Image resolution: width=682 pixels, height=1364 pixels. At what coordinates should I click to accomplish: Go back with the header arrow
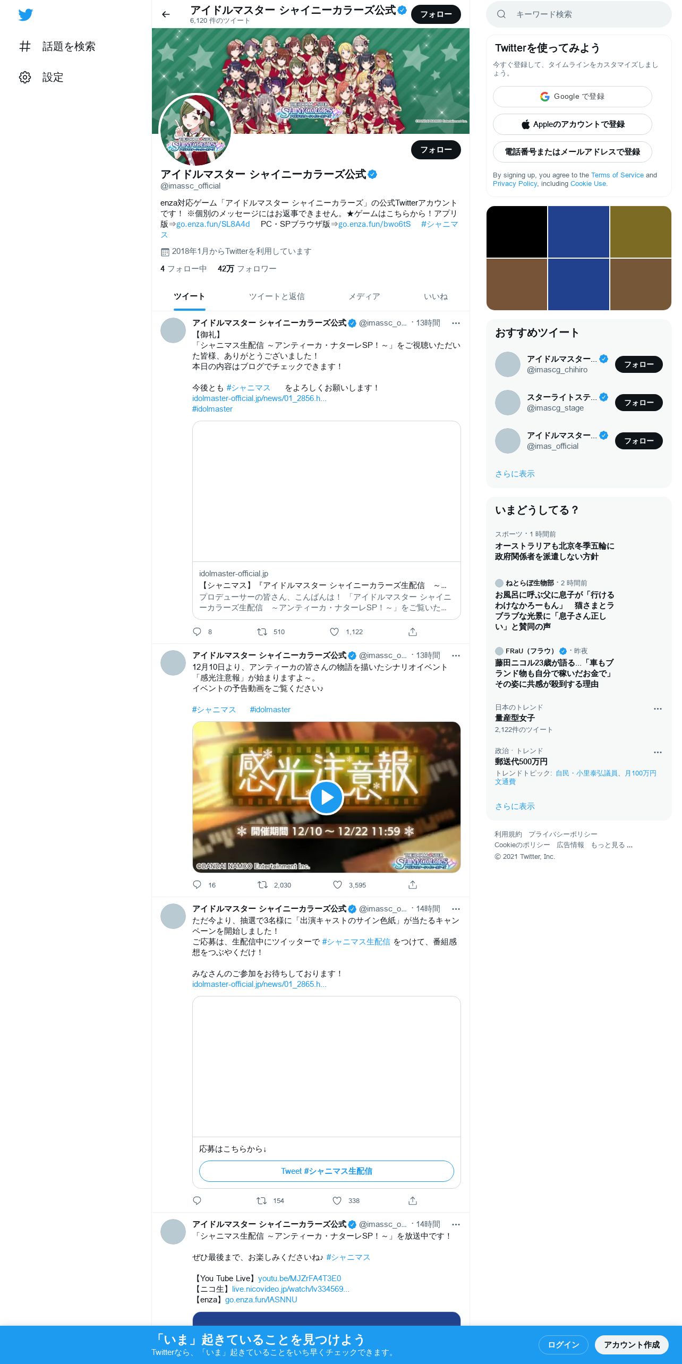(166, 14)
